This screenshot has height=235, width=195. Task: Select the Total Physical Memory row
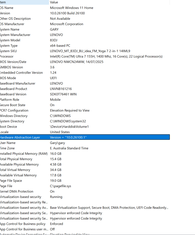(x=85, y=159)
